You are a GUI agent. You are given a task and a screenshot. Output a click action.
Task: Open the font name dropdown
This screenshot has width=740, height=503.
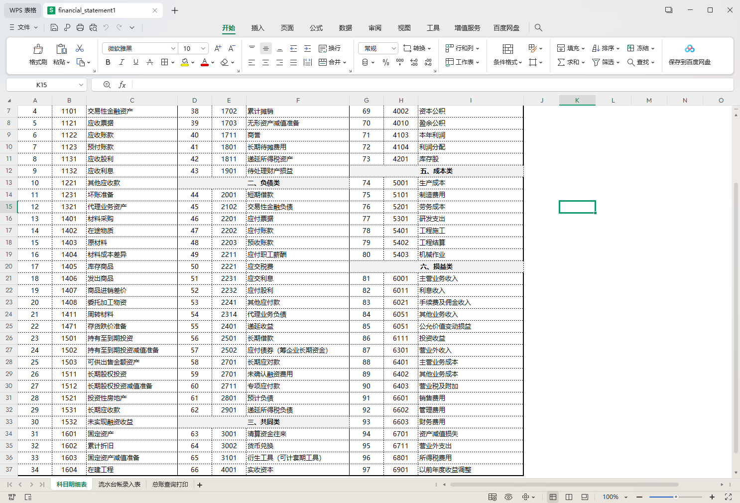tap(173, 48)
